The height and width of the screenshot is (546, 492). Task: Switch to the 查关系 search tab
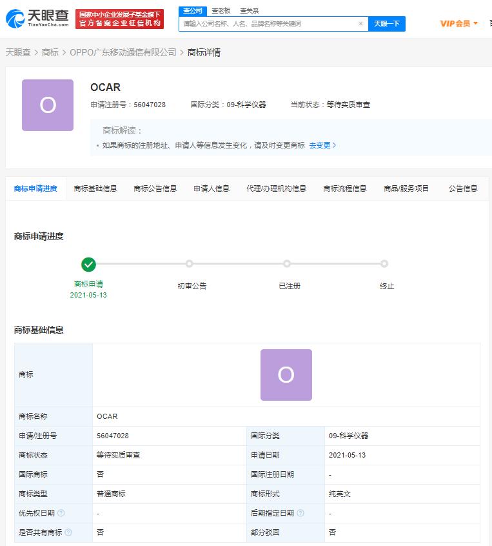click(250, 11)
